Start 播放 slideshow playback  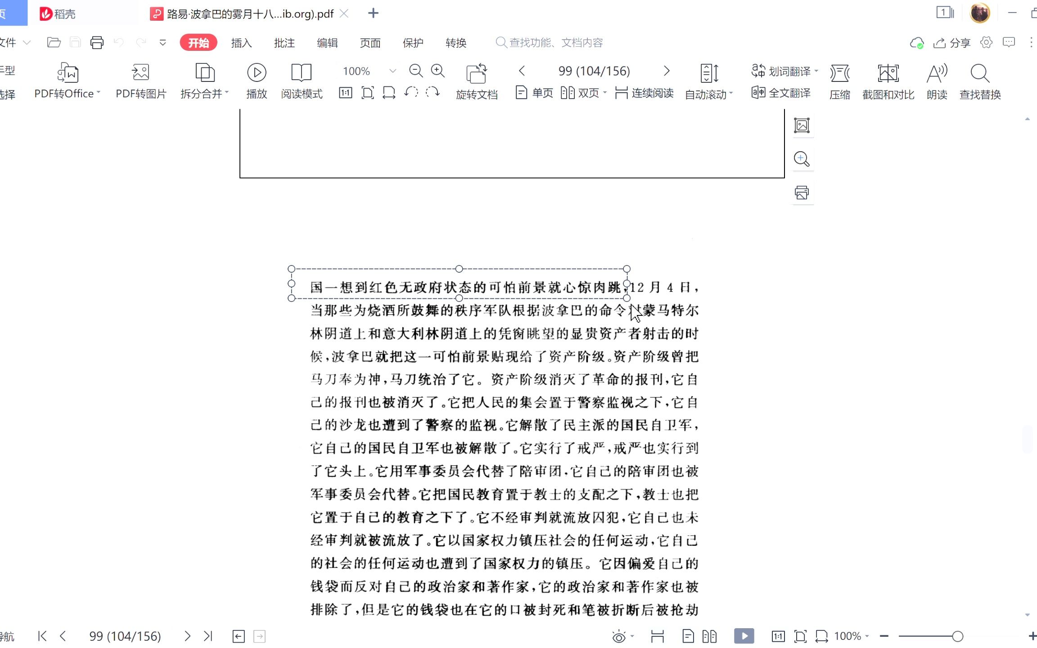click(x=257, y=81)
